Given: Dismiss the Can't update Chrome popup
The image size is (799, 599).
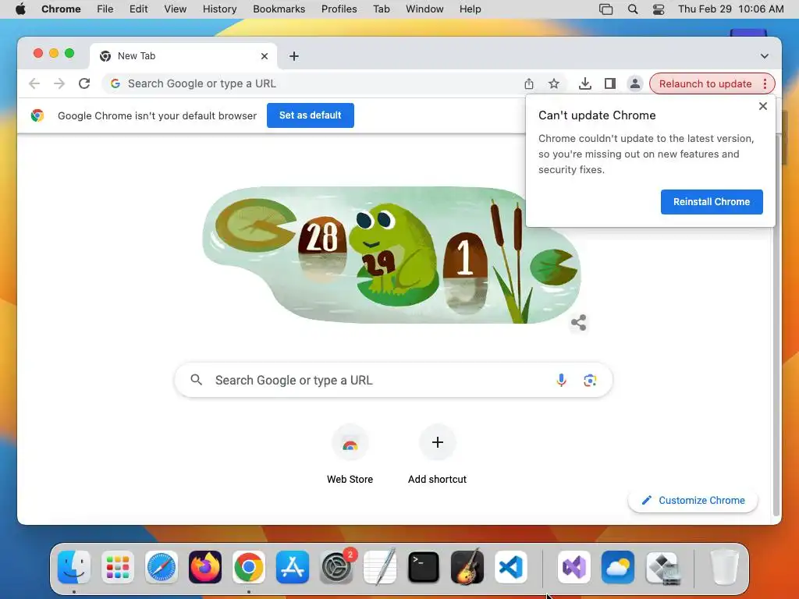Looking at the screenshot, I should (x=763, y=106).
